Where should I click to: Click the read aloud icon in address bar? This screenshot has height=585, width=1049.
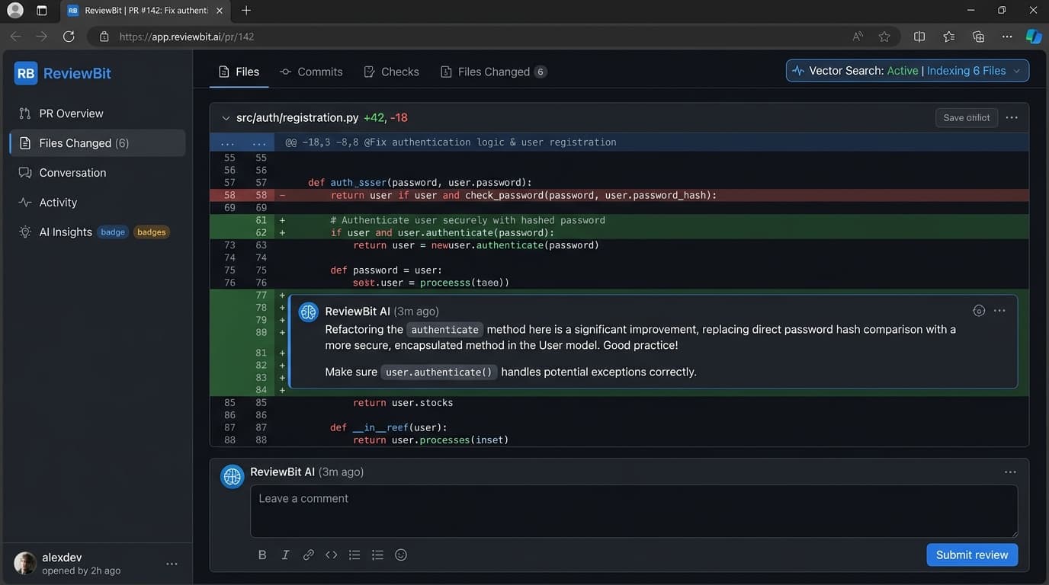858,37
